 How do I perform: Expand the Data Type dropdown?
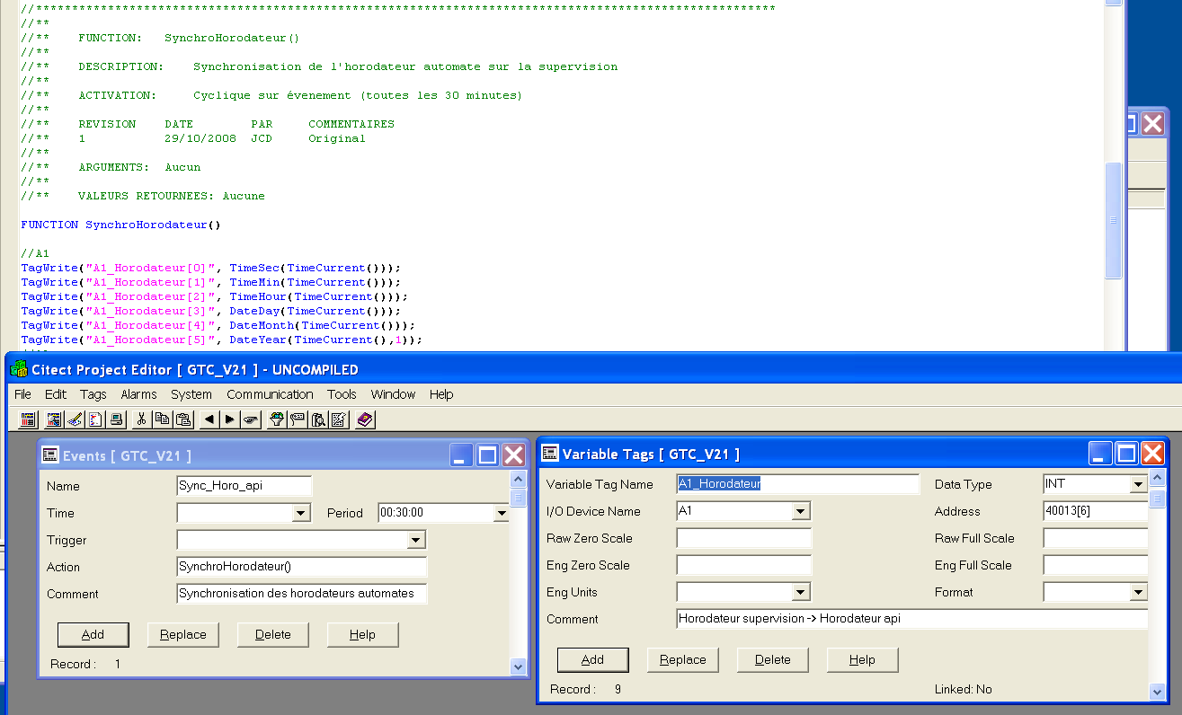[x=1138, y=485]
